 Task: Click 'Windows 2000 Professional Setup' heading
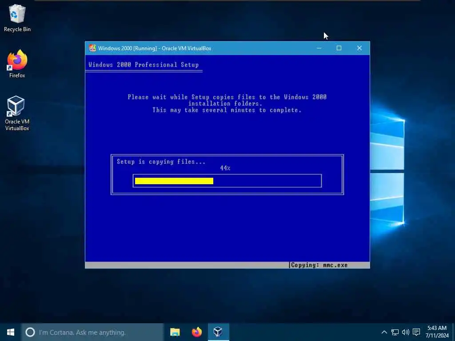tap(144, 65)
